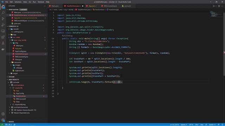Switch to the pom.xml tab
This screenshot has width=225, height=126.
pos(127,6)
